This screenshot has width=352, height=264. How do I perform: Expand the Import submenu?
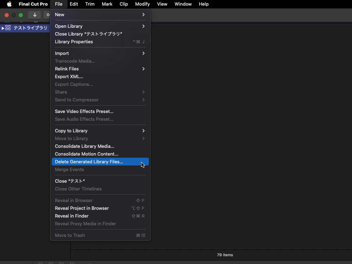(x=100, y=54)
